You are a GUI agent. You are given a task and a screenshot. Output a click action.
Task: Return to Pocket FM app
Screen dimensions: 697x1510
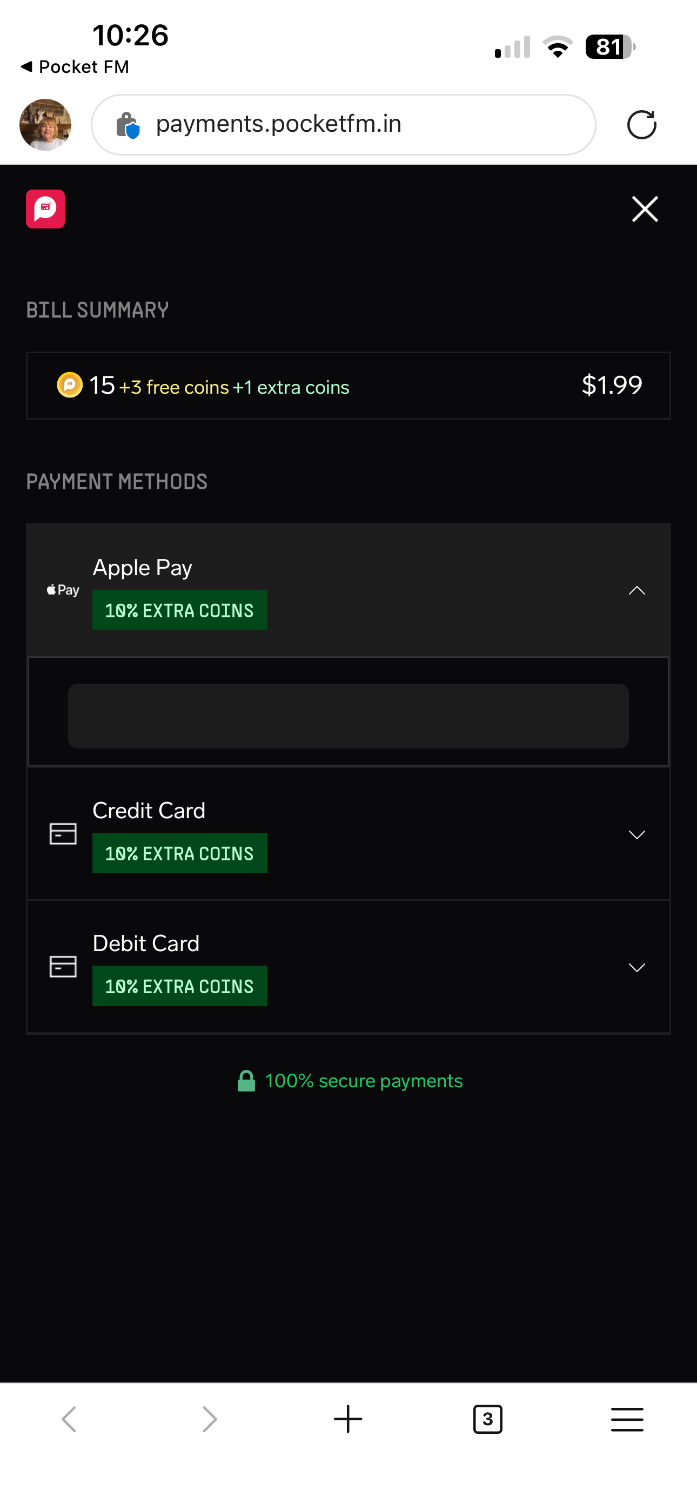75,67
